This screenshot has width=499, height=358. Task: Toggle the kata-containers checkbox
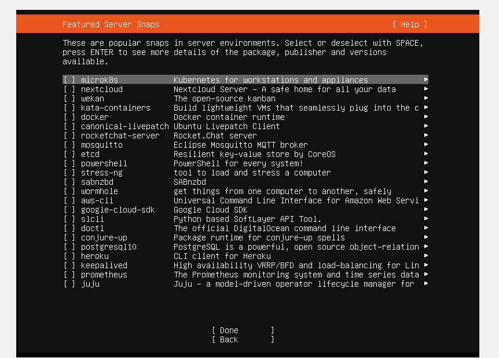click(x=69, y=108)
